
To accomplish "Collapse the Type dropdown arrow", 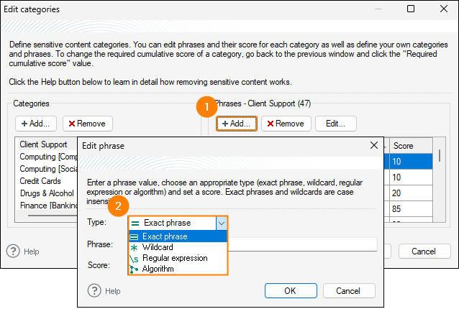I will pyautogui.click(x=222, y=223).
